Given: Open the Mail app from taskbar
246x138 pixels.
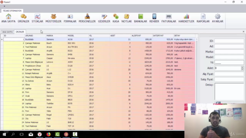Looking at the screenshot, I should (31, 134).
